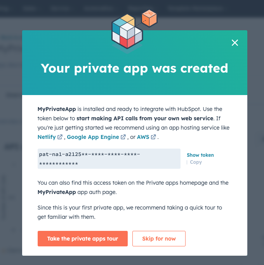This screenshot has height=265, width=264.
Task: Click the stacked cubes illustration
Action: tap(128, 33)
